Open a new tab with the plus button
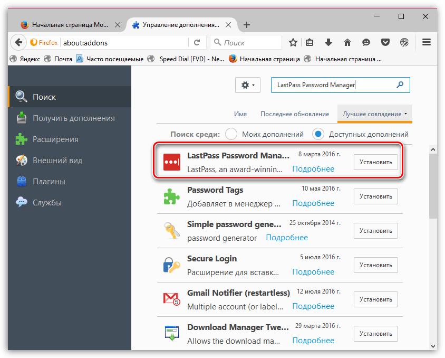445x358 pixels. click(247, 25)
